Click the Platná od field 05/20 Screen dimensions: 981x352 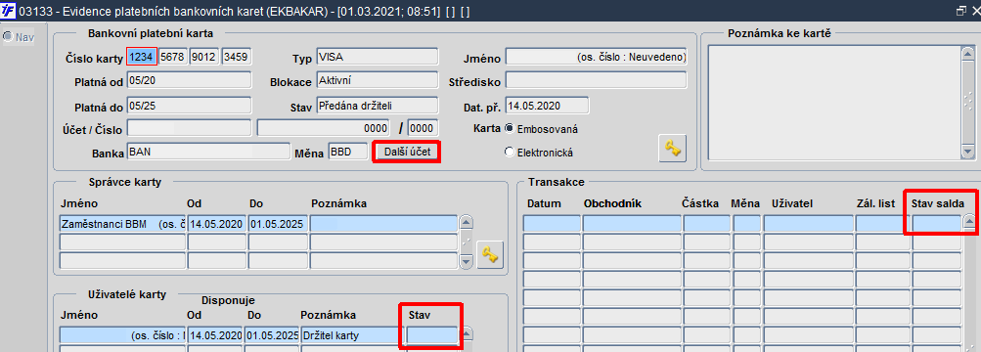tap(189, 80)
